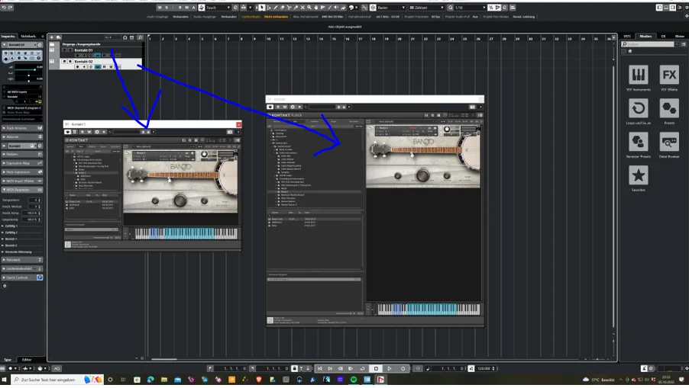Click the Windows taskbar search box

point(57,380)
